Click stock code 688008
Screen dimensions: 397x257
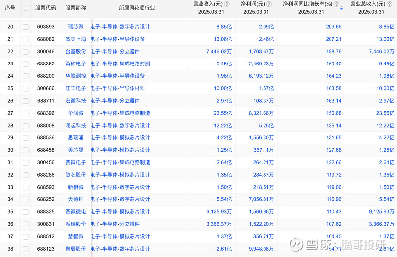pyautogui.click(x=46, y=126)
